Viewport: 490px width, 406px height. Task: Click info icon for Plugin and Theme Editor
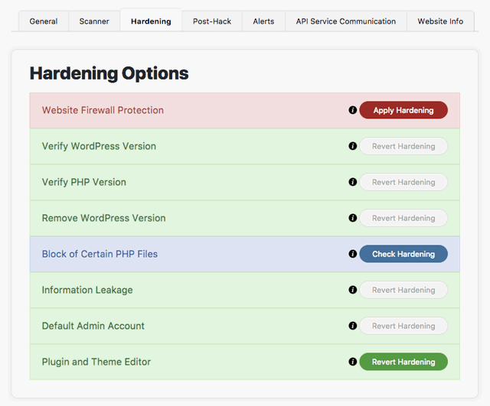pyautogui.click(x=352, y=362)
